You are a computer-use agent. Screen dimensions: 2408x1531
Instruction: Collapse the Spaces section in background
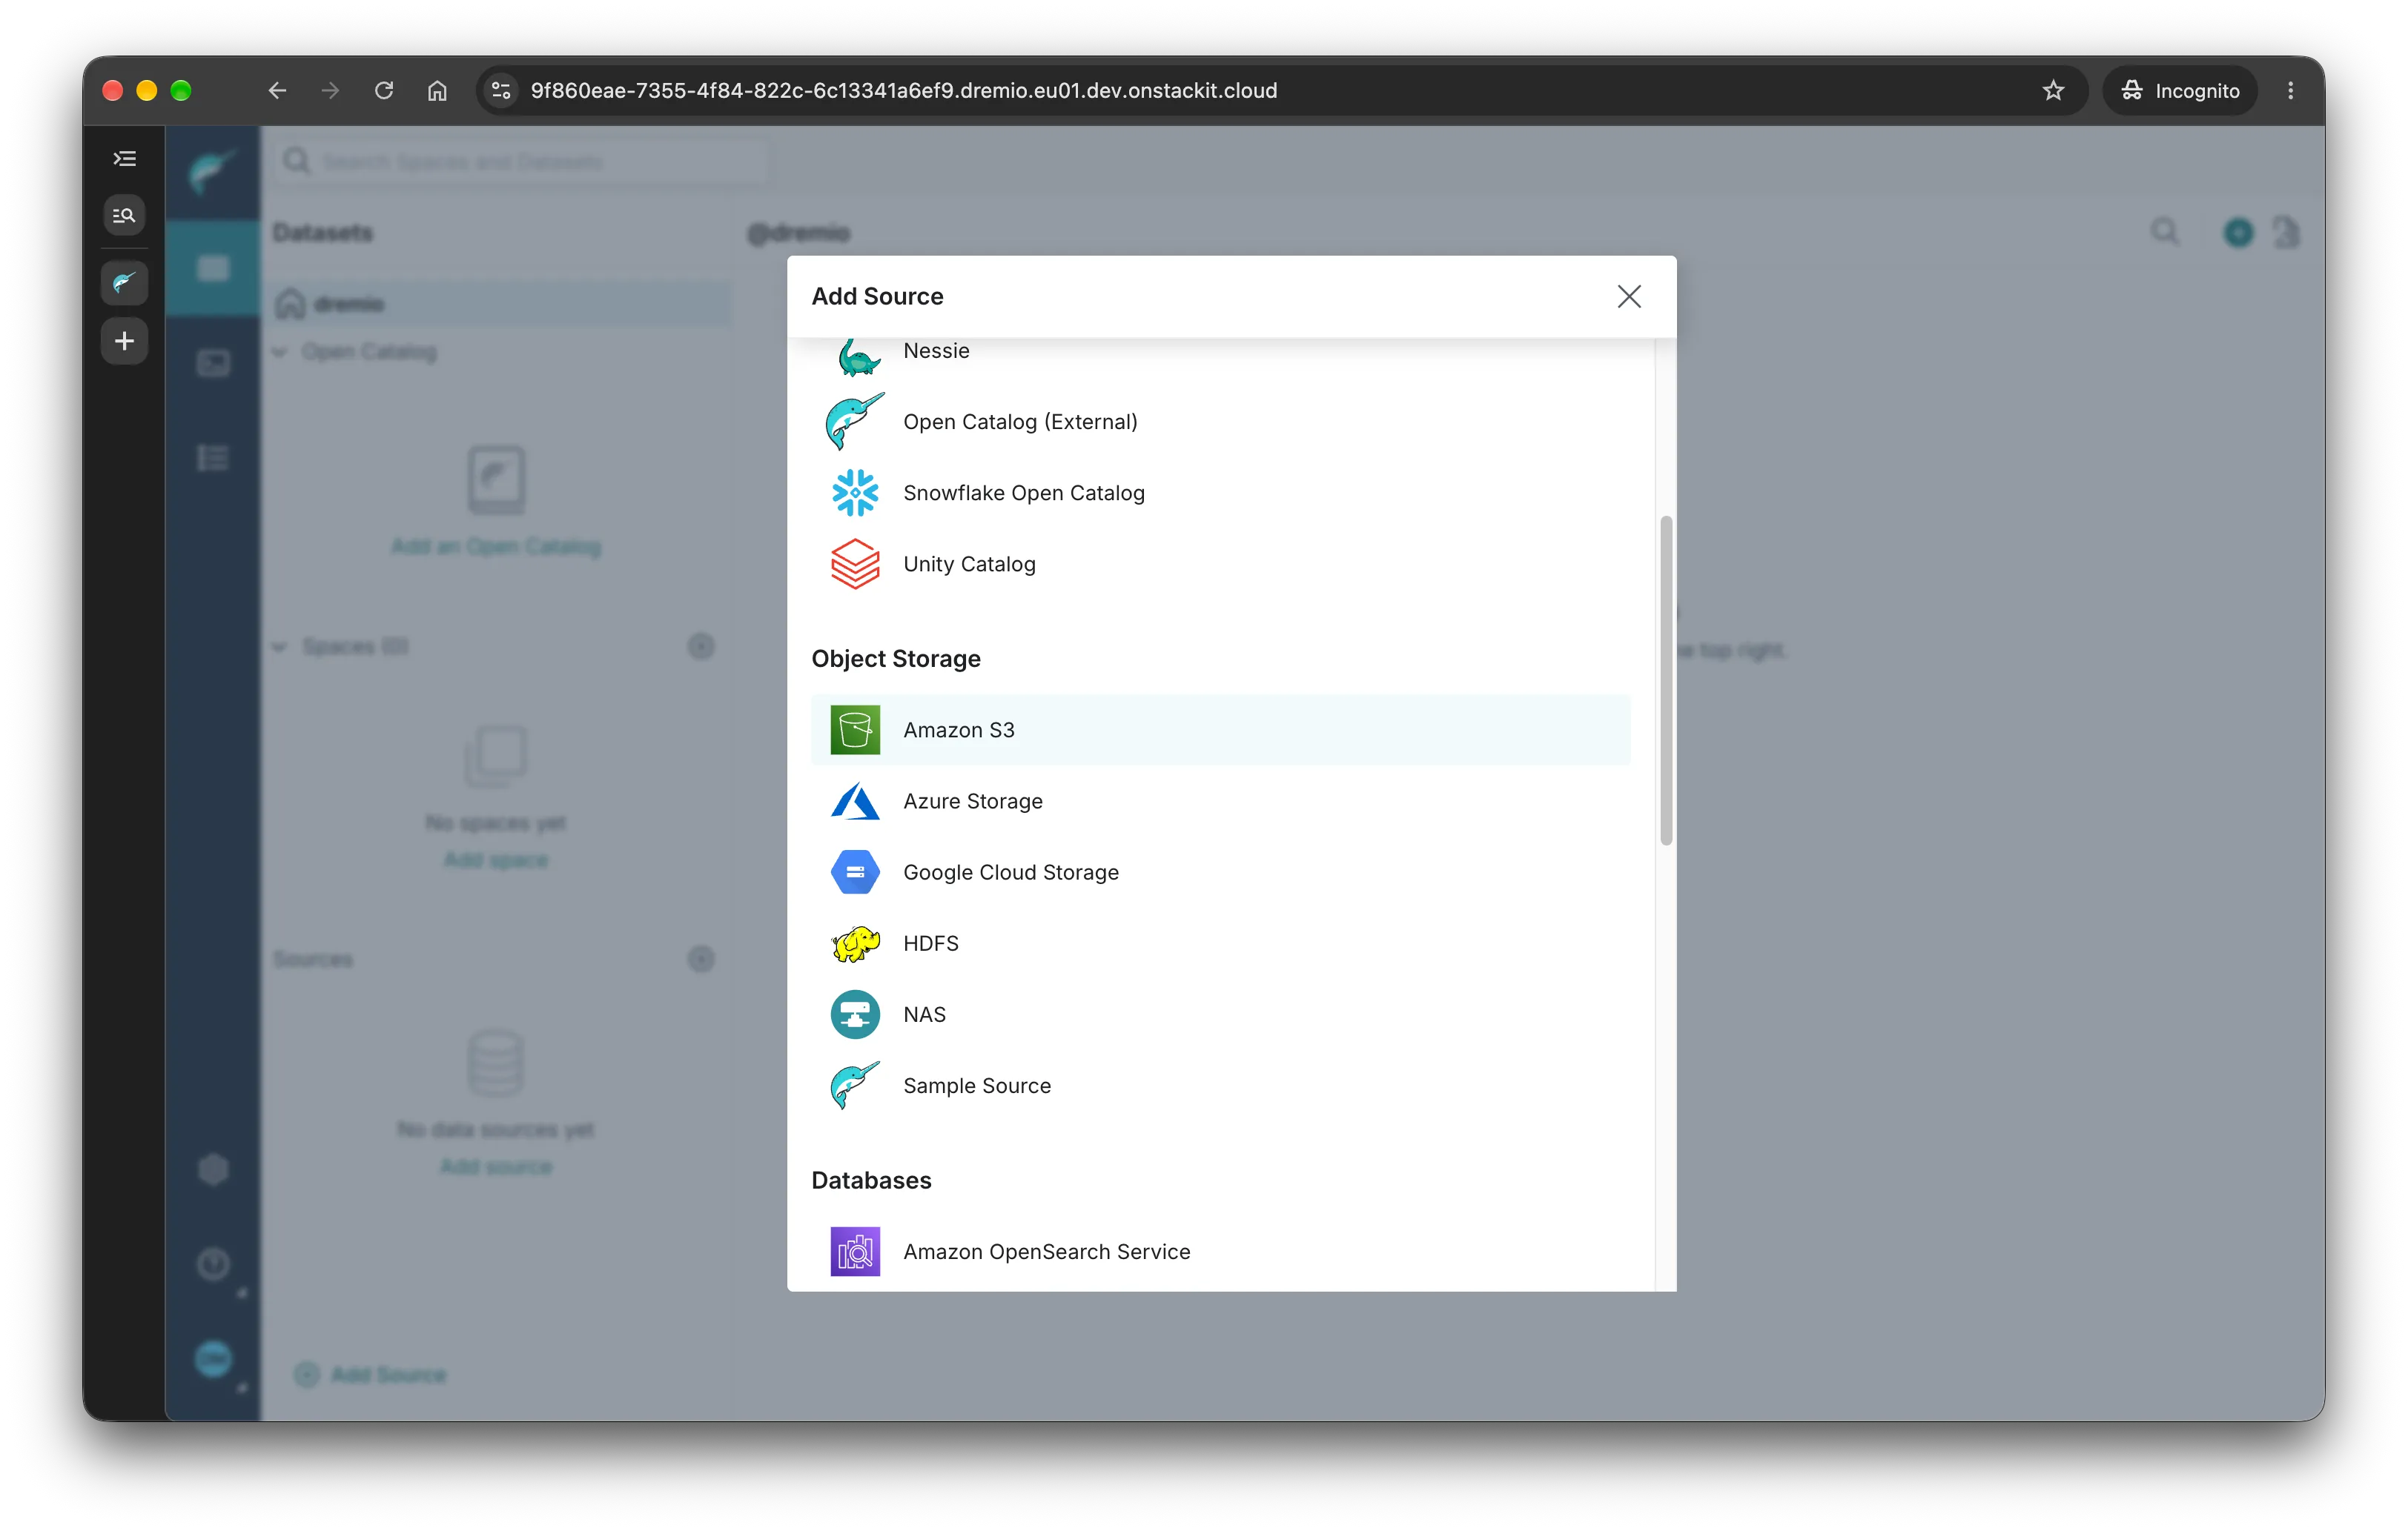coord(280,647)
